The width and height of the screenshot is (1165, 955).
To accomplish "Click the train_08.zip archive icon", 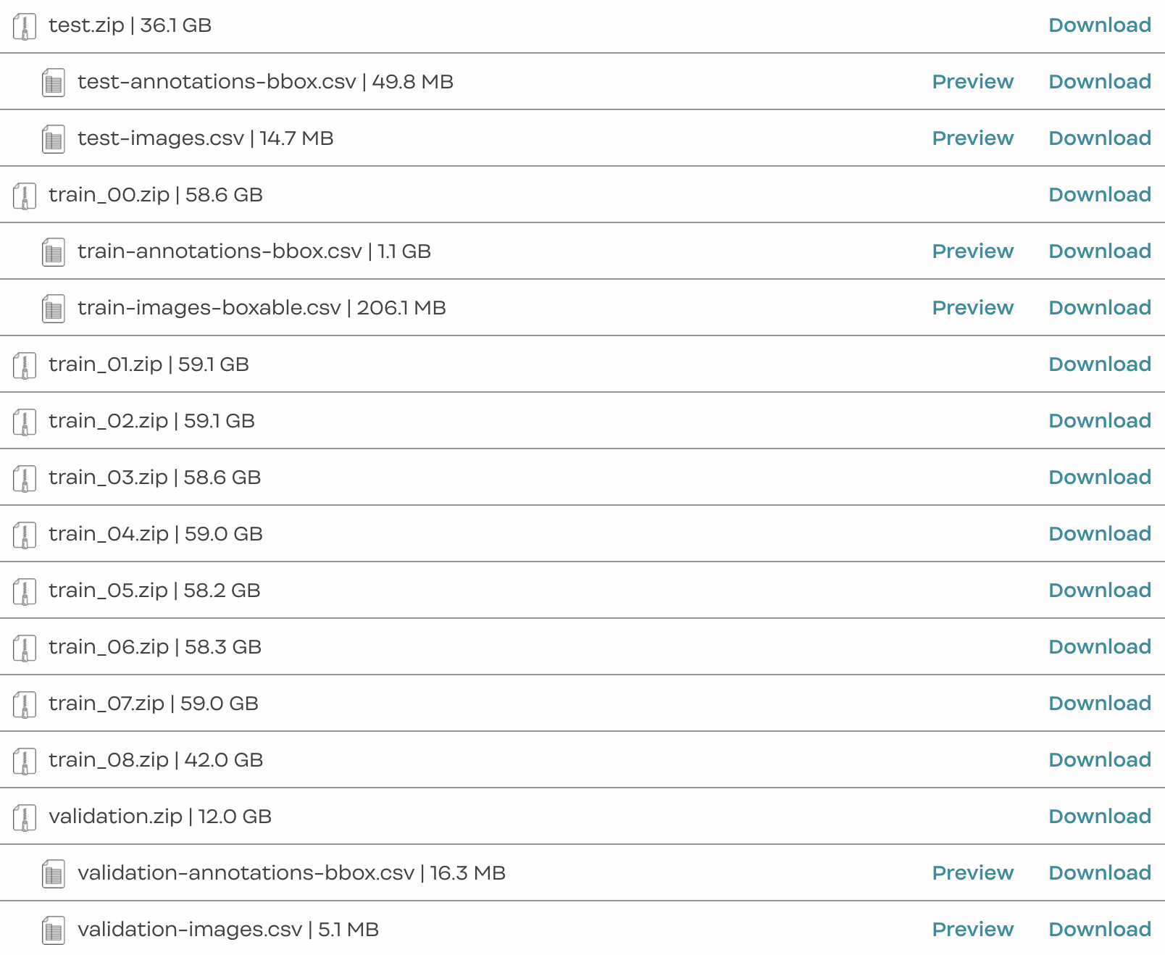I will 25,762.
